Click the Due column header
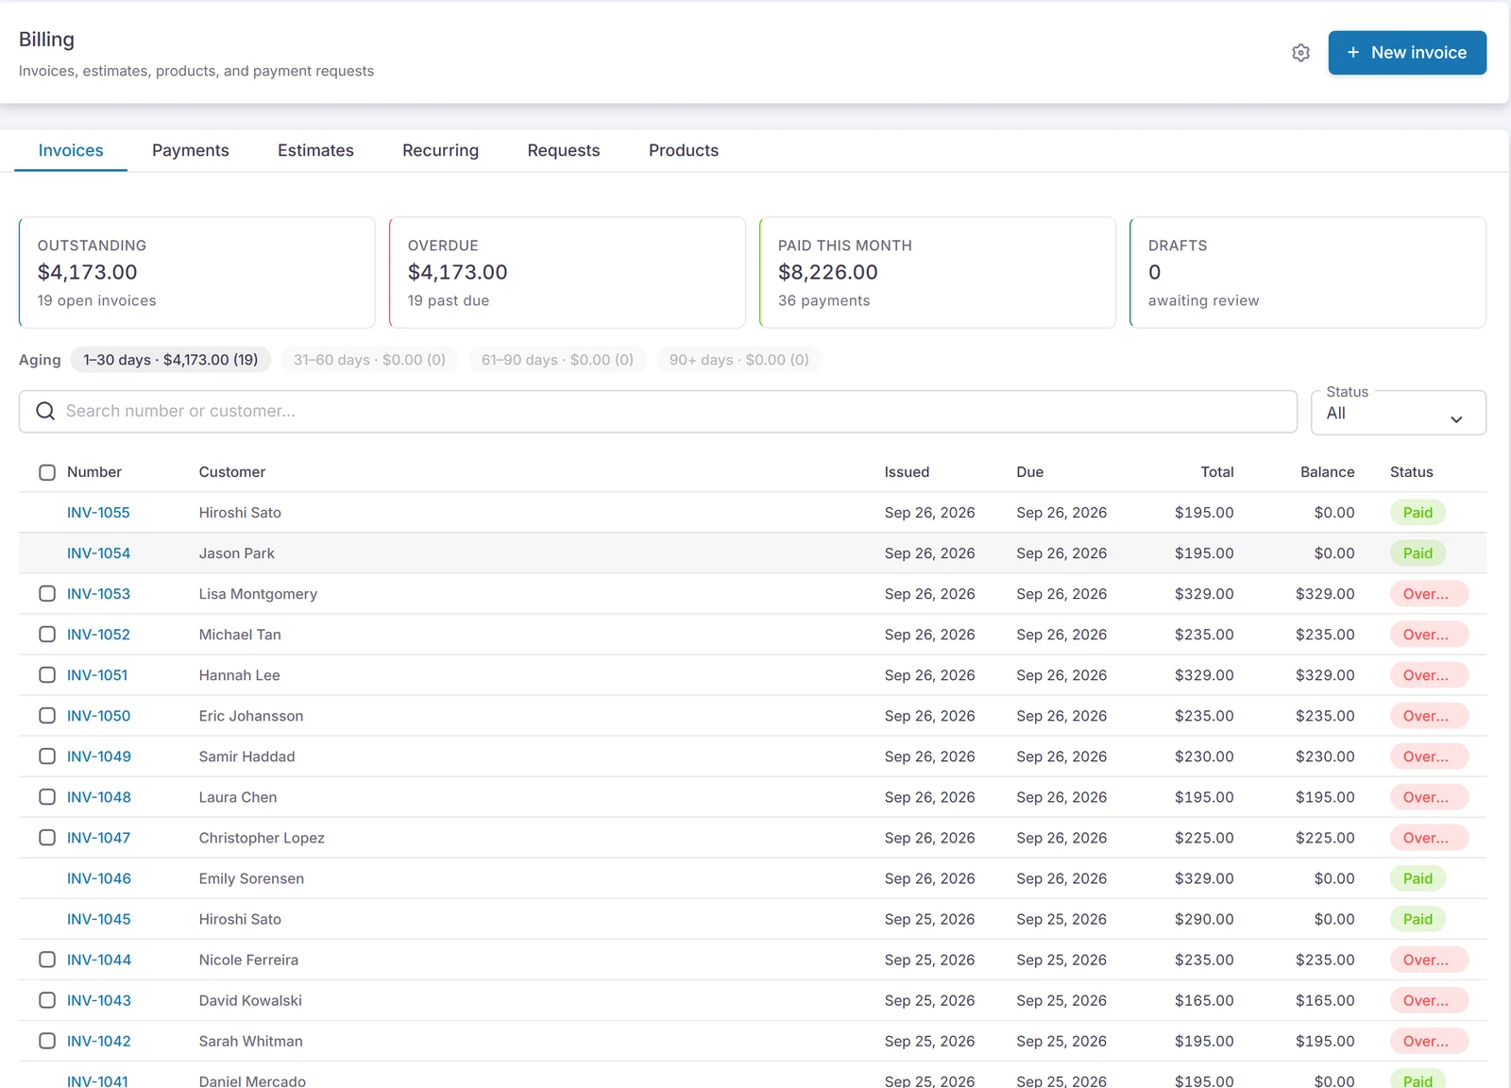The height and width of the screenshot is (1088, 1511). (x=1030, y=472)
